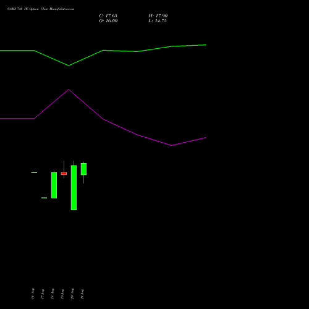Click the peak of the purple line
This screenshot has height=309, width=309.
pos(69,90)
